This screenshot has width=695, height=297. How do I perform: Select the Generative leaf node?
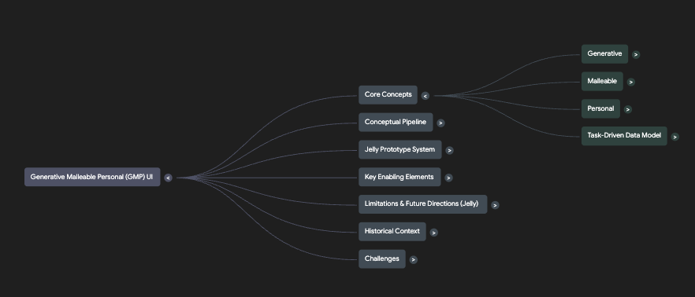pos(604,54)
